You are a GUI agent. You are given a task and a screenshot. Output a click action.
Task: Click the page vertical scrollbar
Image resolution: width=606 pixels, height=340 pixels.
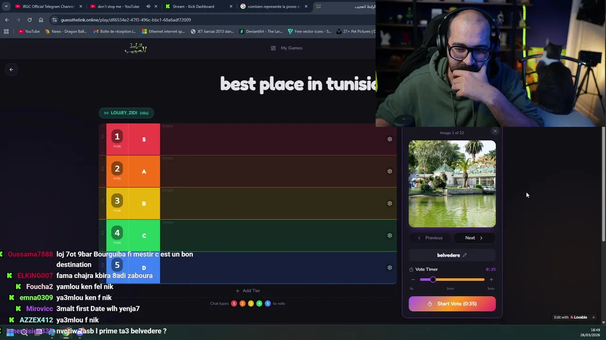(x=603, y=184)
